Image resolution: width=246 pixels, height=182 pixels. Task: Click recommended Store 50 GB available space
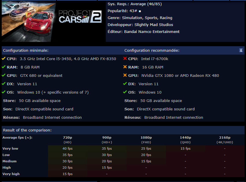point(153,101)
